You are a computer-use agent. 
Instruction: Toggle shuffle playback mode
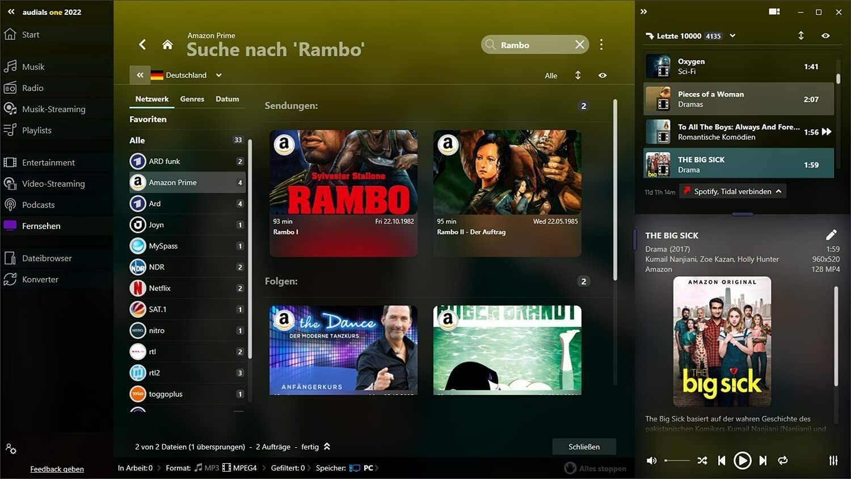(702, 461)
